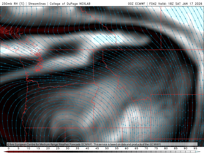
Task: Click the '70' colorbar label
Action: [146, 148]
